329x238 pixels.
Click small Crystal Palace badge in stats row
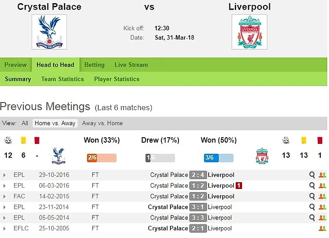tap(58, 156)
